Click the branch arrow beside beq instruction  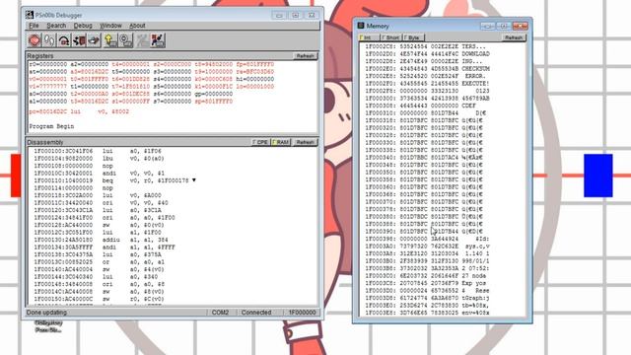194,180
